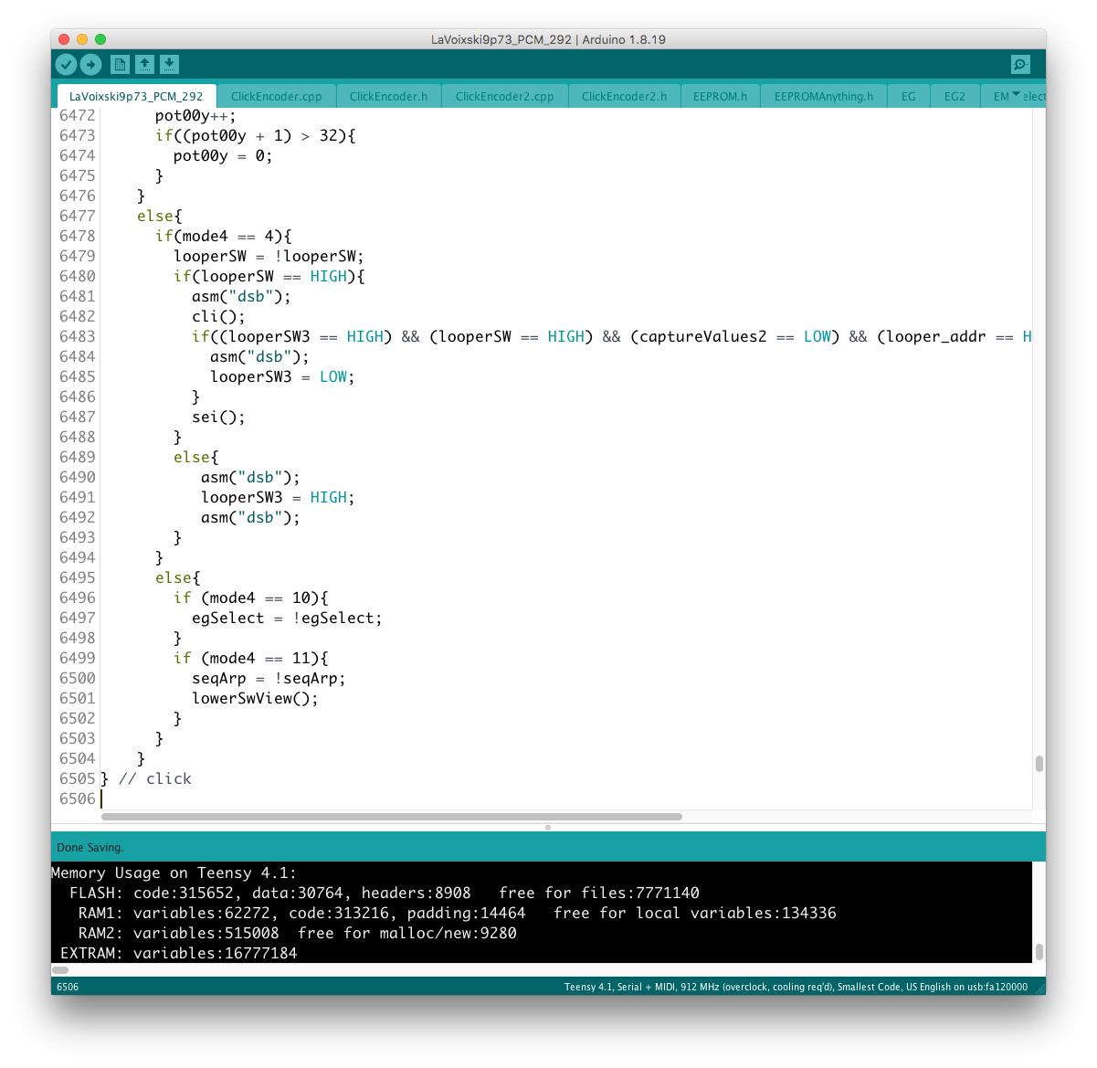The image size is (1097, 1068).
Task: Create a new sketch with the New icon
Action: pyautogui.click(x=120, y=64)
